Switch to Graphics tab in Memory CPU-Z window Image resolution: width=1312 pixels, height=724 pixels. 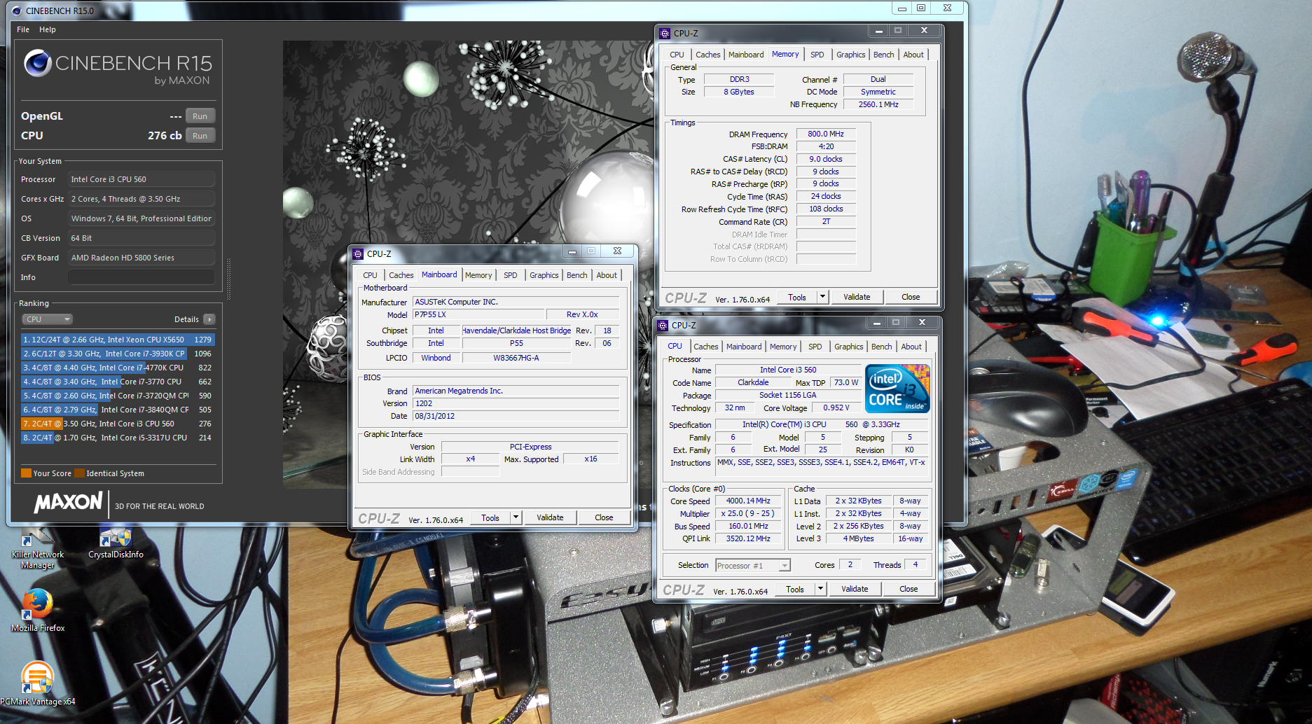pos(850,55)
